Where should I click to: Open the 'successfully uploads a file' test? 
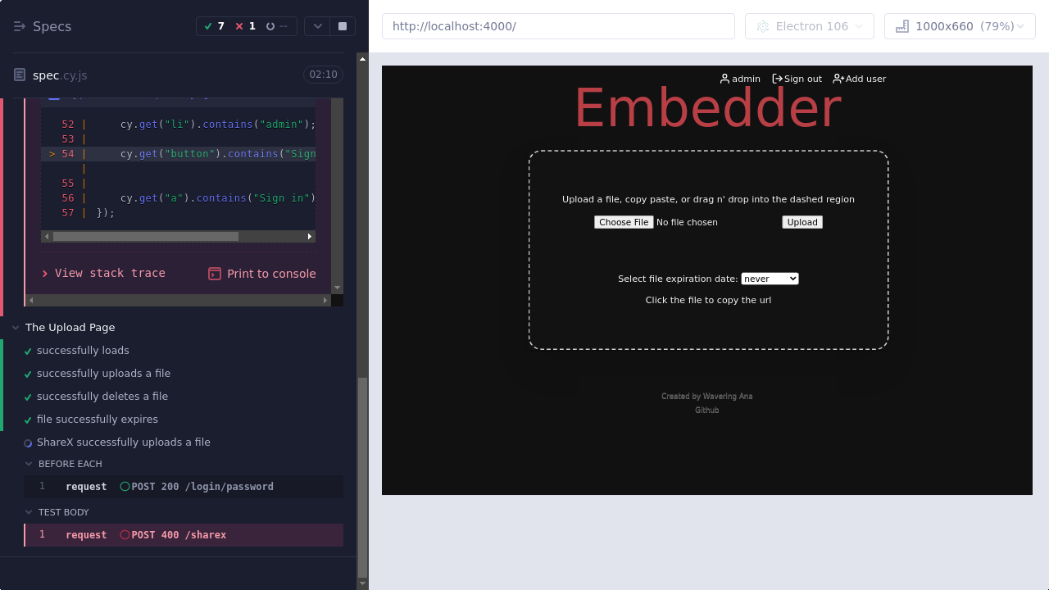(103, 373)
